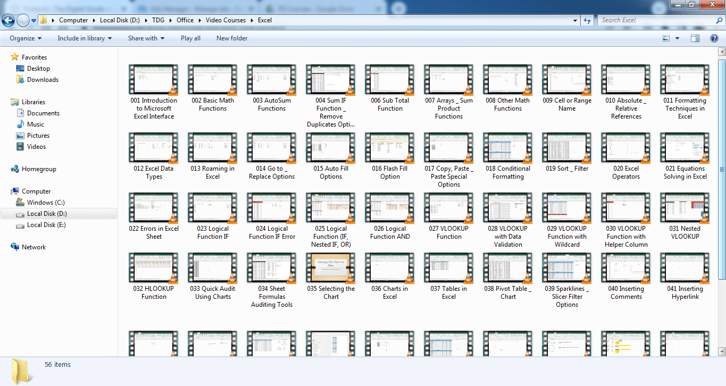The height and width of the screenshot is (386, 726).
Task: Select the 035 Selecting the Chart video
Action: (331, 276)
